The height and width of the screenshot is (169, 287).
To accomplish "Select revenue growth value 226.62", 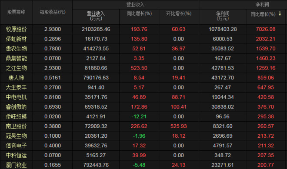I will click(x=139, y=126).
